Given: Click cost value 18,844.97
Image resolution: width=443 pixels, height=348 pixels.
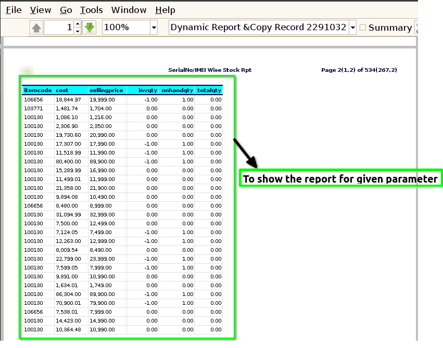Looking at the screenshot, I should [x=68, y=100].
